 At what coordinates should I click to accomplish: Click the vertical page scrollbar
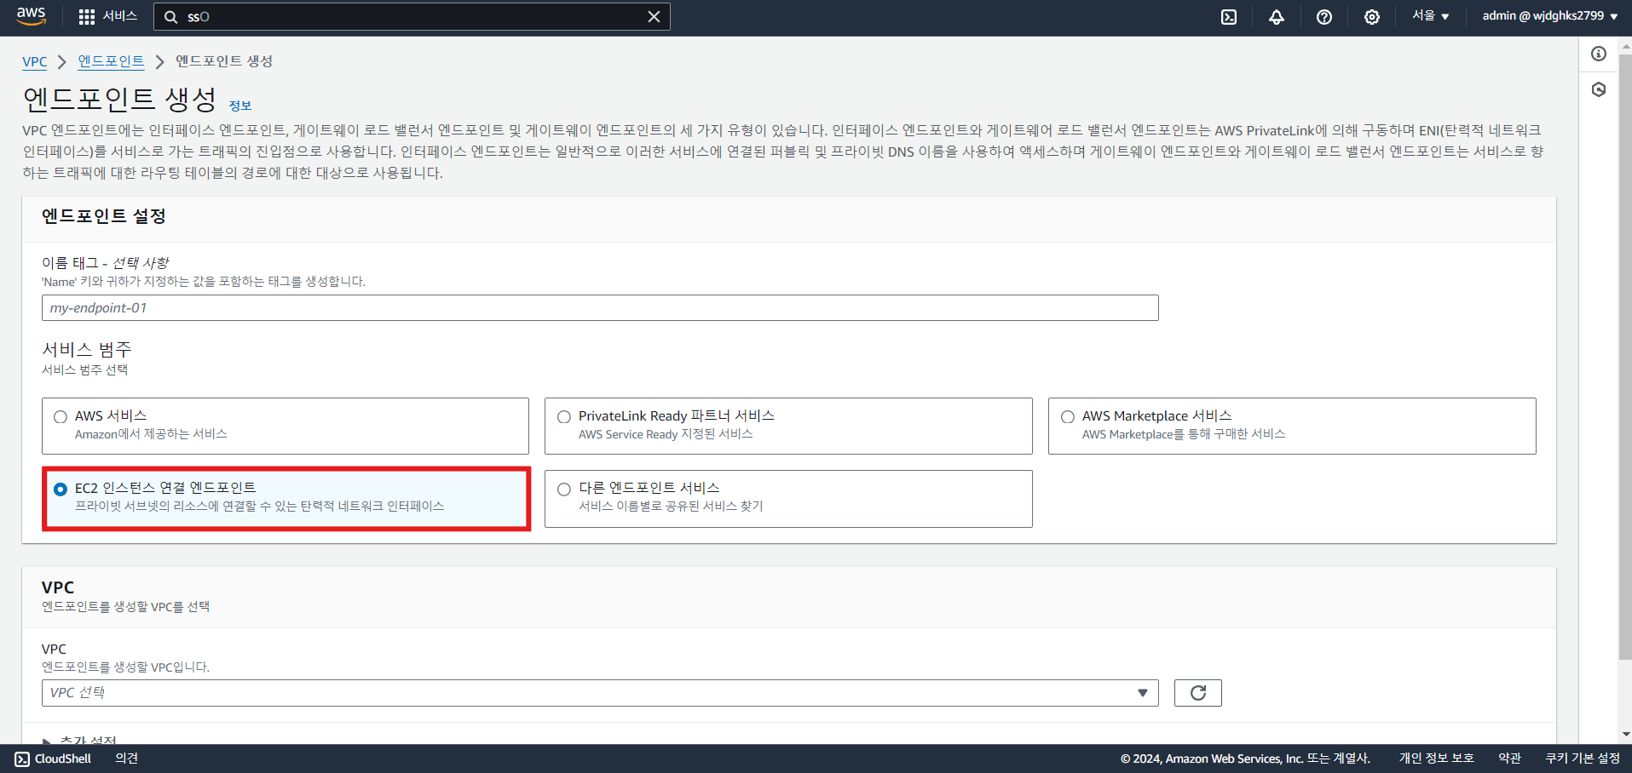1625,358
